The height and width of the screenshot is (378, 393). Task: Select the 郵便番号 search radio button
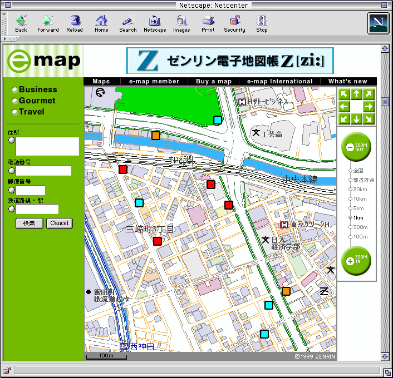coord(12,190)
